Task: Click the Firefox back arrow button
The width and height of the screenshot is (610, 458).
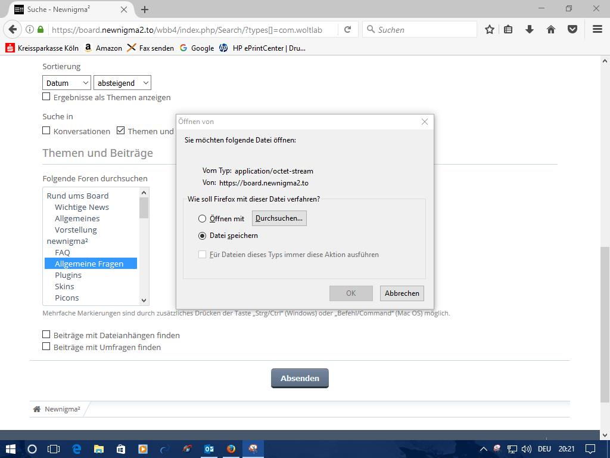Action: [13, 29]
